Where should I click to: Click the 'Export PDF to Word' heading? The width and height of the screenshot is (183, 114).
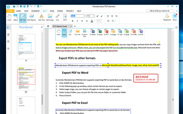tap(75, 73)
